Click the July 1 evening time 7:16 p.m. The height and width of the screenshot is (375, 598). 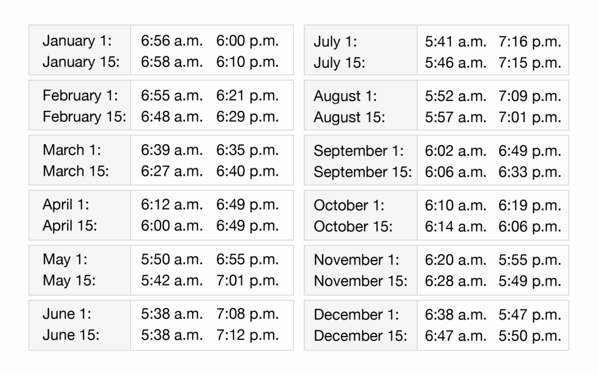point(530,41)
